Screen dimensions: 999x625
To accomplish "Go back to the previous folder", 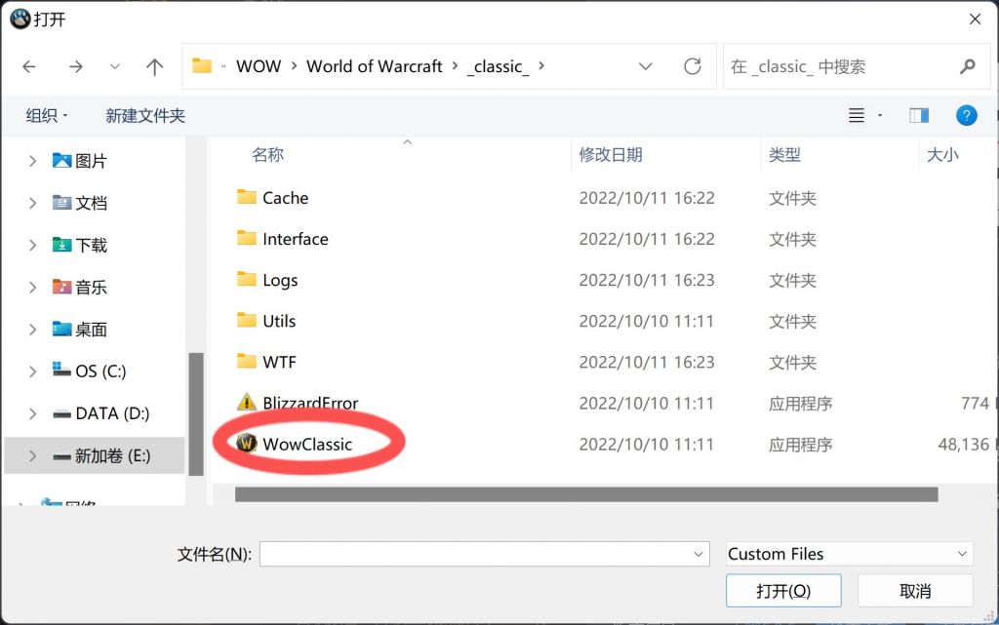I will (x=29, y=67).
